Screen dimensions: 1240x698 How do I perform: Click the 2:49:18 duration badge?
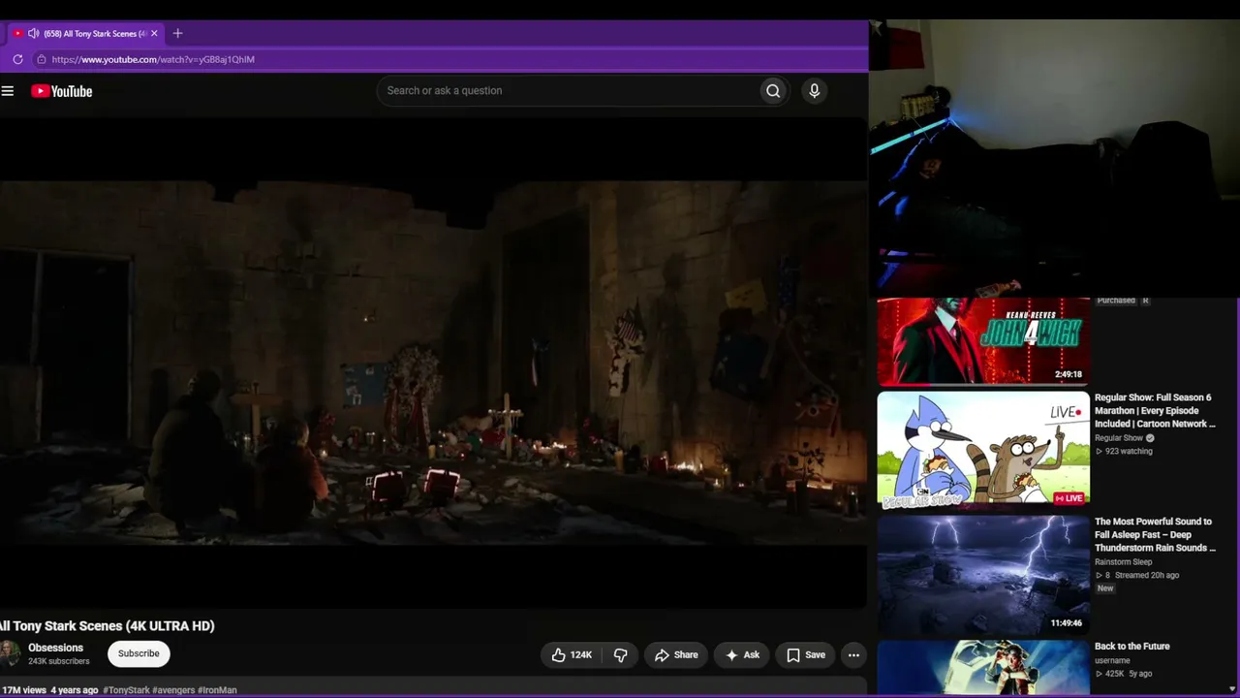(x=1069, y=374)
